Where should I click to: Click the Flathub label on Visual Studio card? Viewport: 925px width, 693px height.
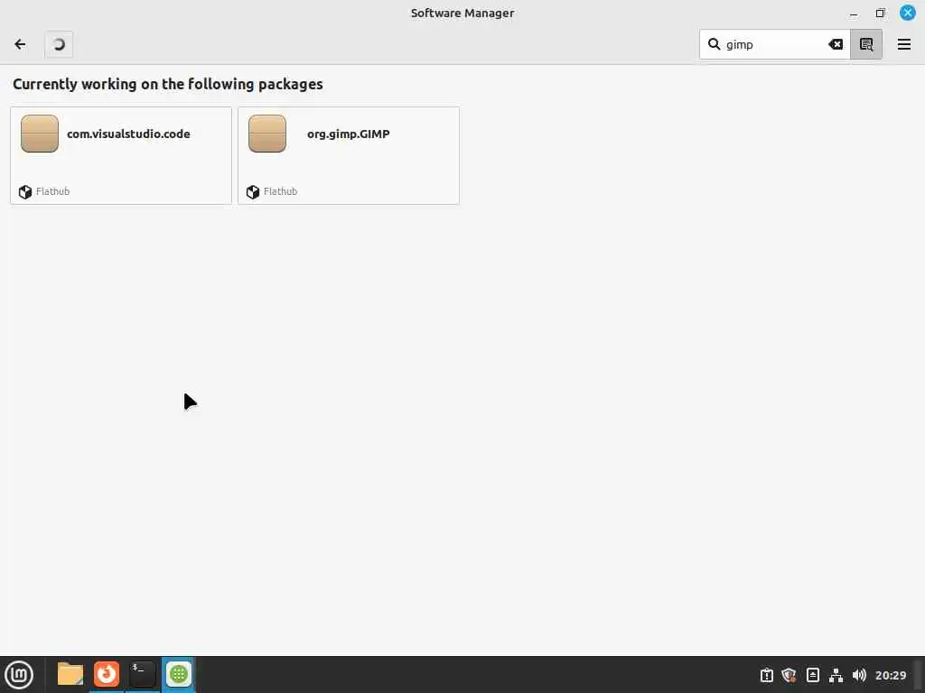(x=52, y=191)
